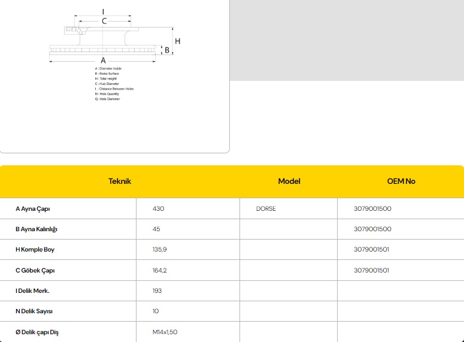This screenshot has width=464, height=342.
Task: Click the value 135,9
Action: pos(159,249)
